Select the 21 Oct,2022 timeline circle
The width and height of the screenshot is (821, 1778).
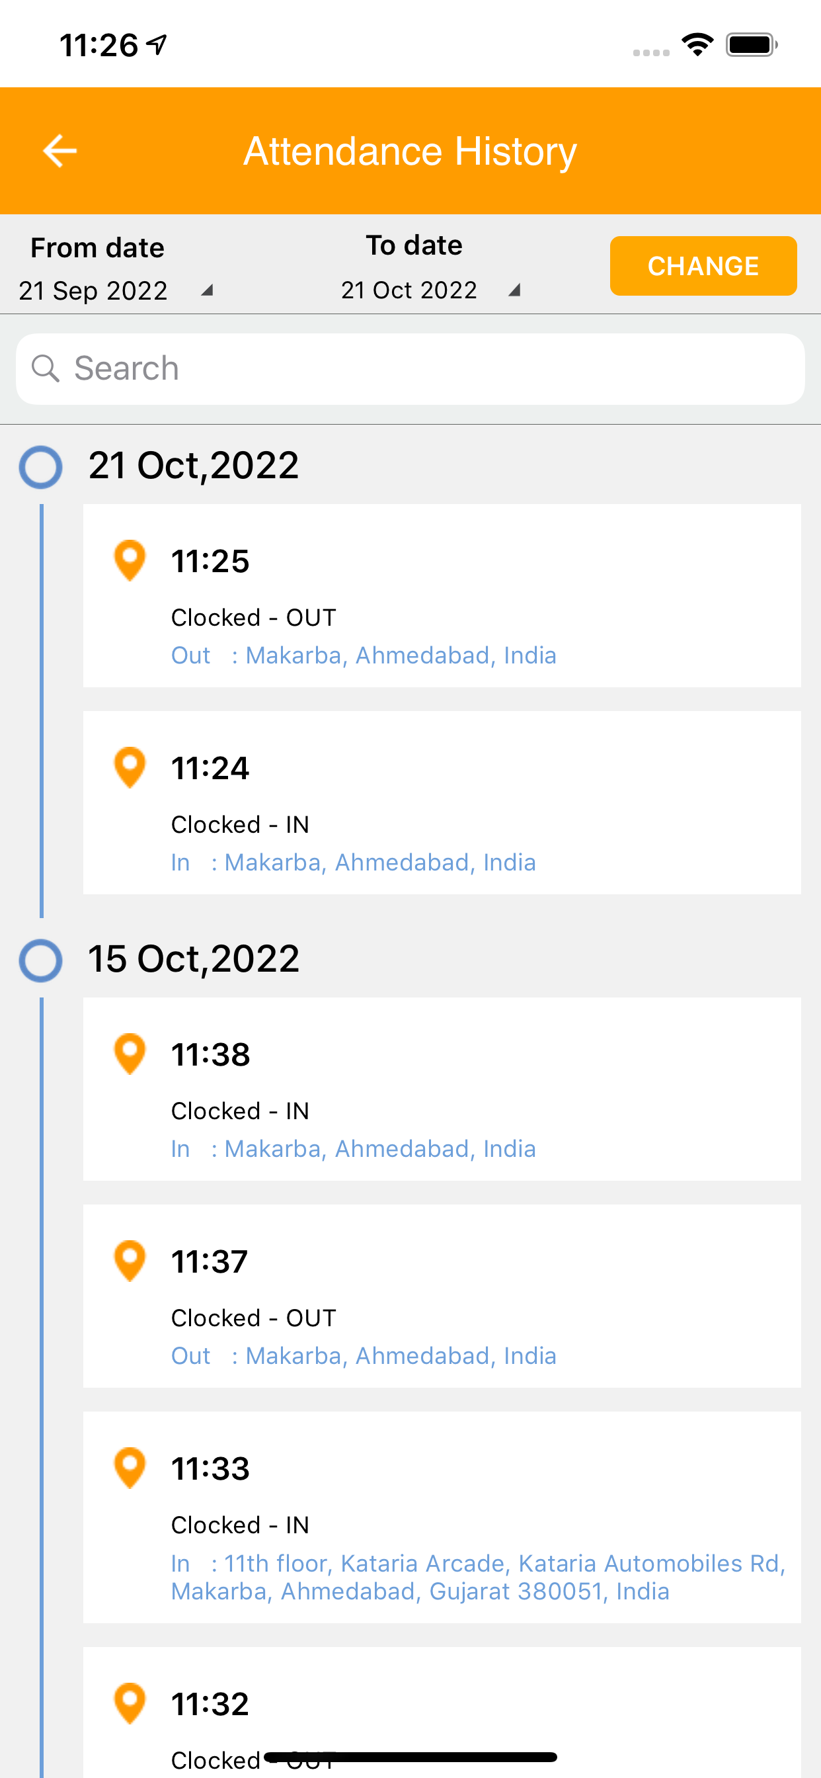40,467
